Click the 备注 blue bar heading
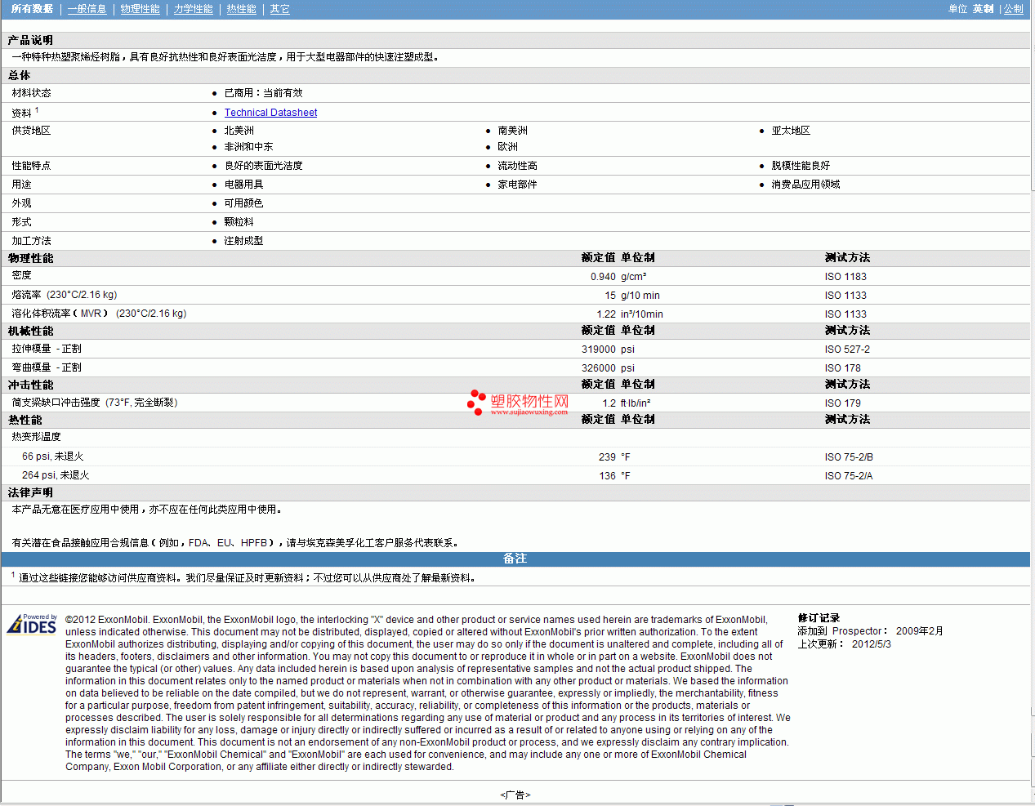 (515, 559)
